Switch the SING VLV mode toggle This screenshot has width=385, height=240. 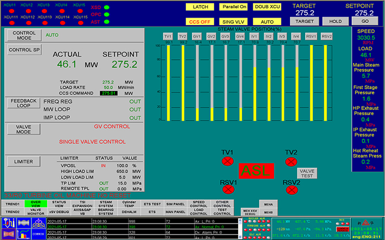tap(233, 21)
